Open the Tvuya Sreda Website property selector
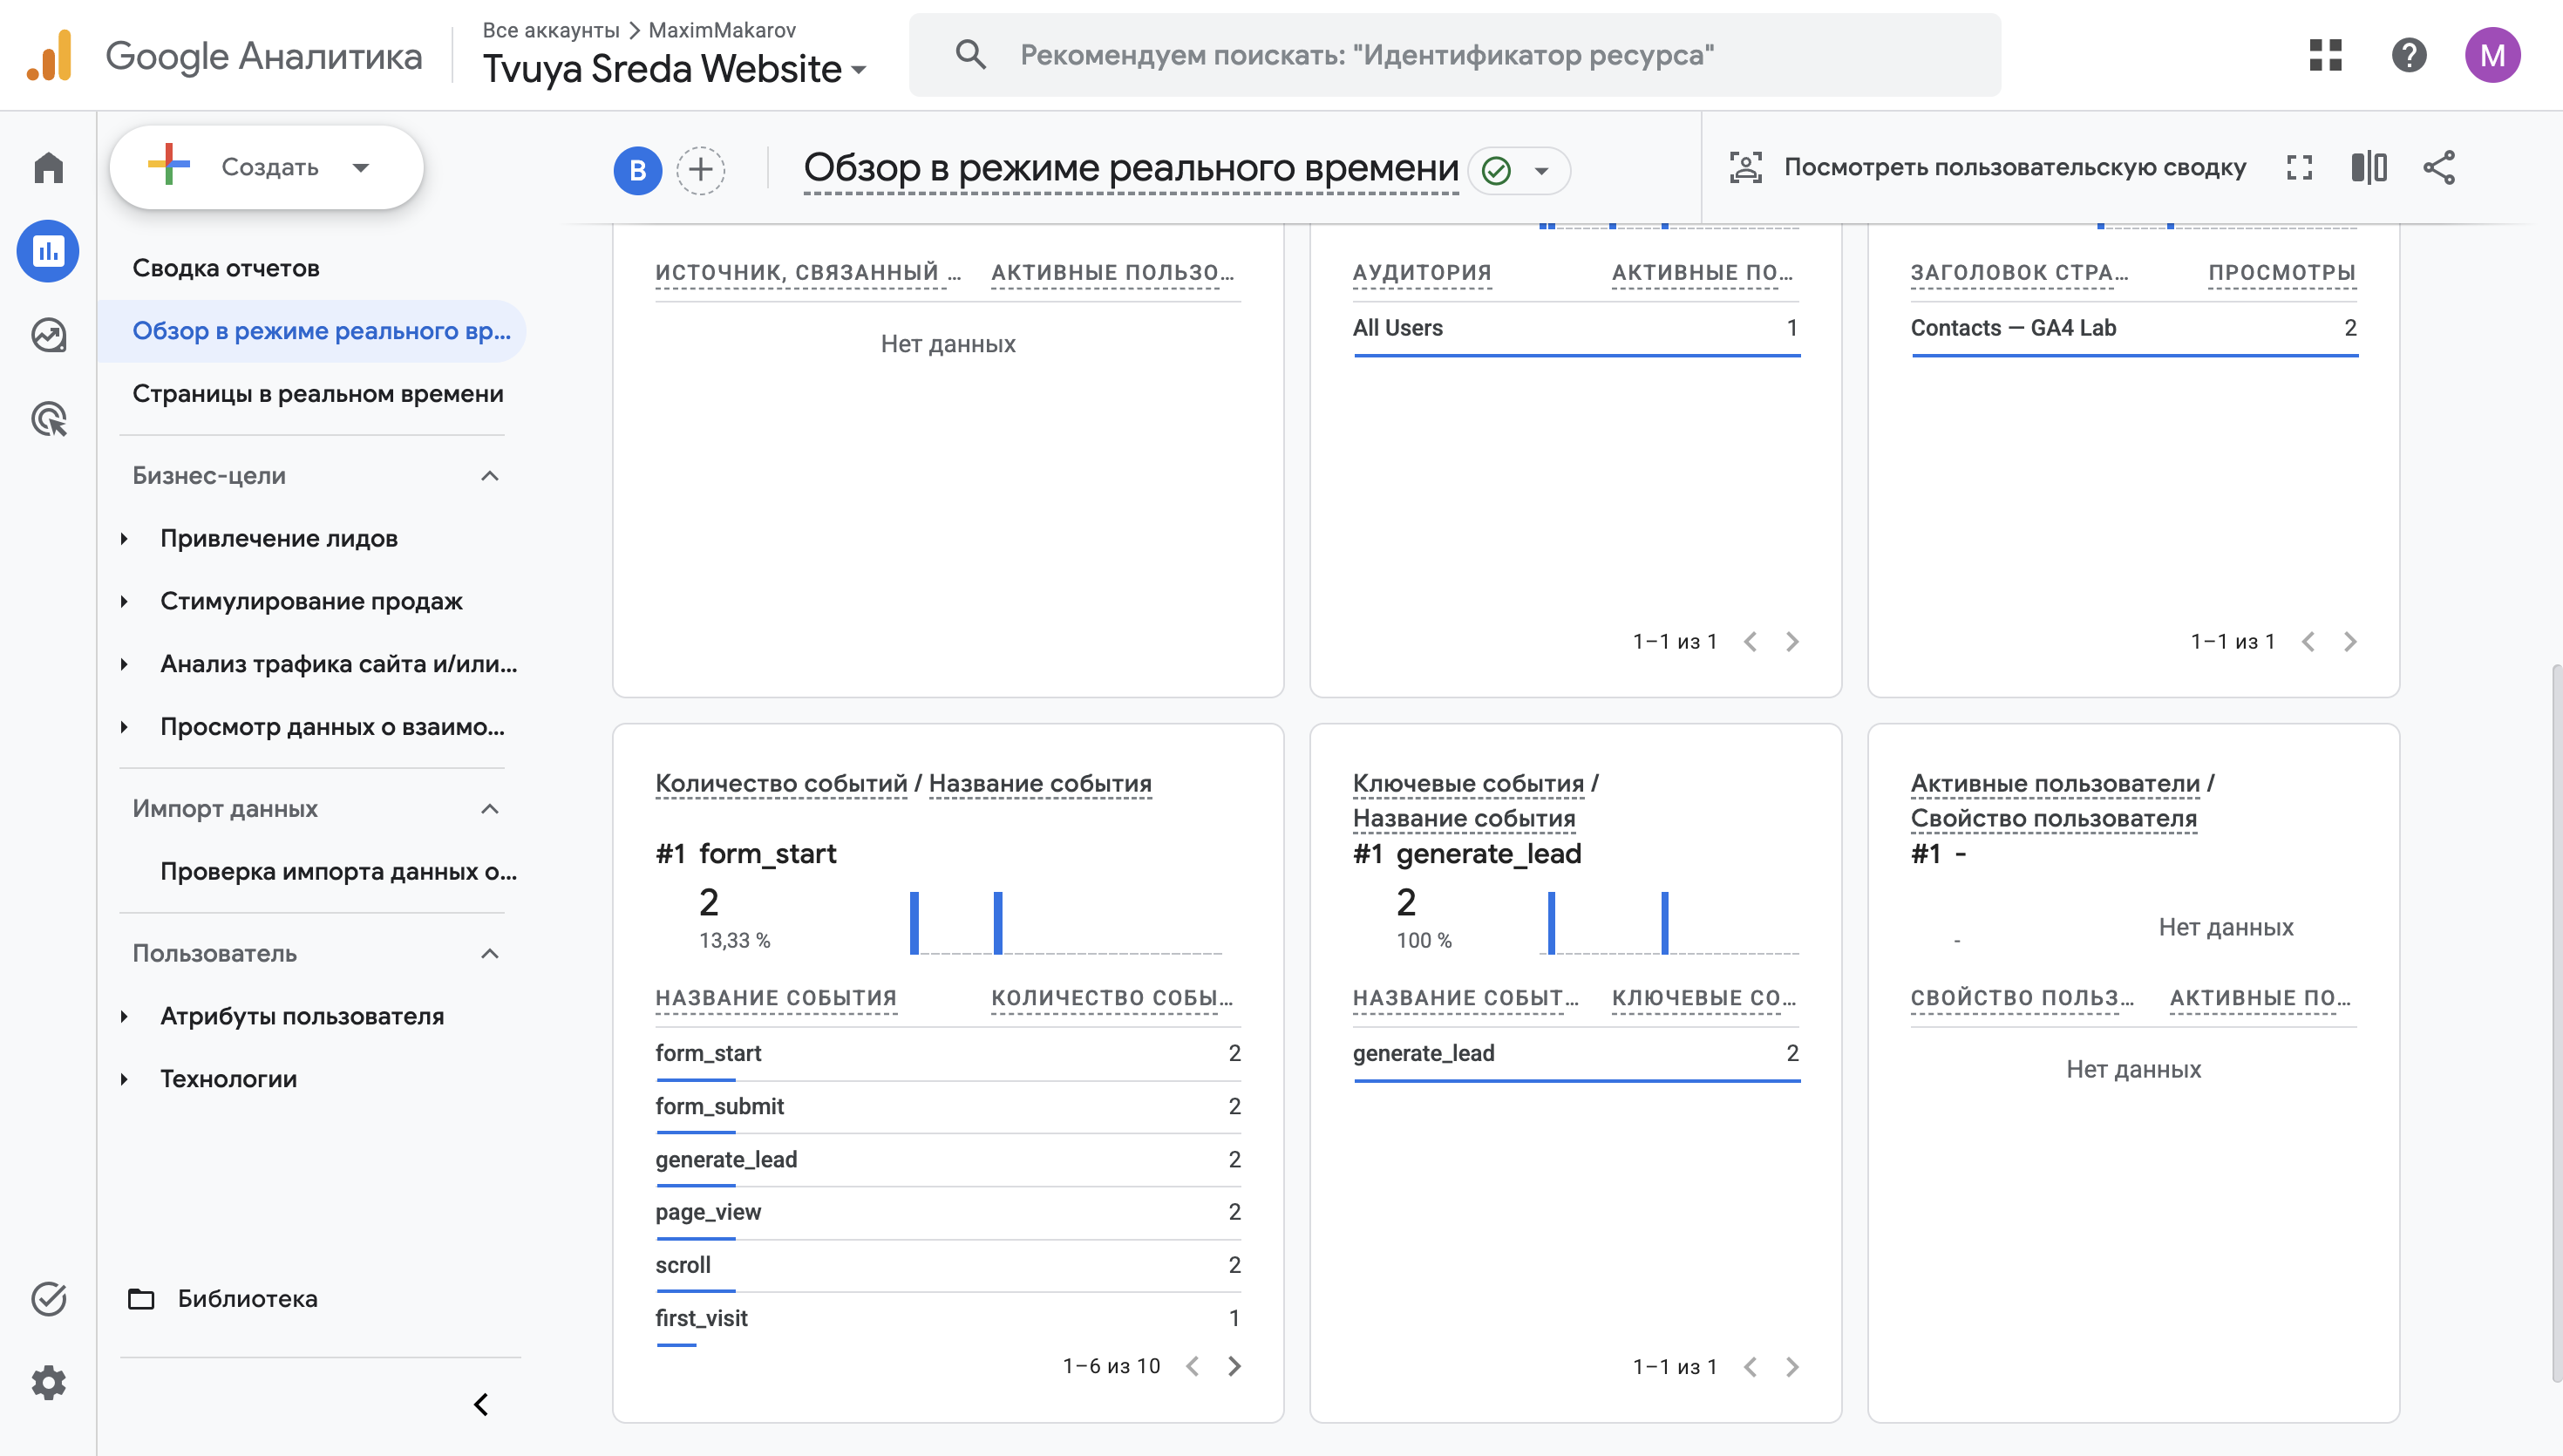2563x1456 pixels. (675, 68)
